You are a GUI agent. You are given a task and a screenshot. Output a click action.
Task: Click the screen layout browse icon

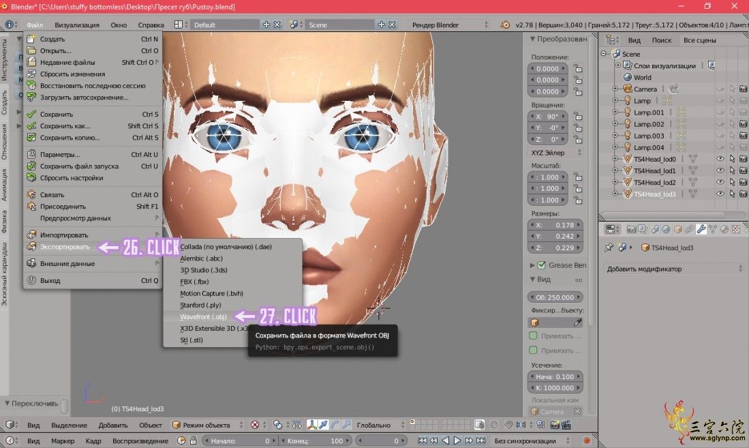[x=178, y=25]
